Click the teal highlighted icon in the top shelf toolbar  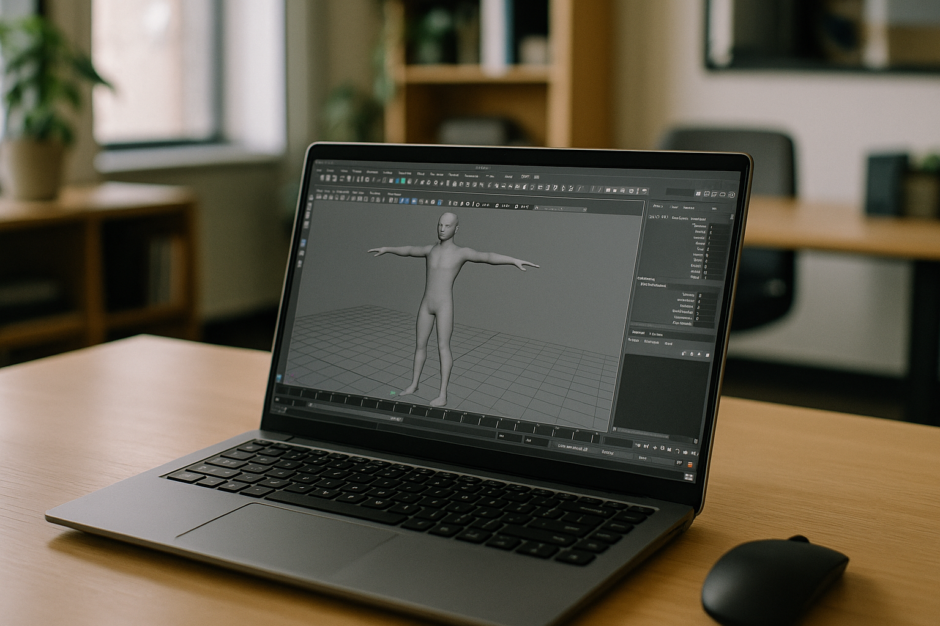[x=403, y=180]
